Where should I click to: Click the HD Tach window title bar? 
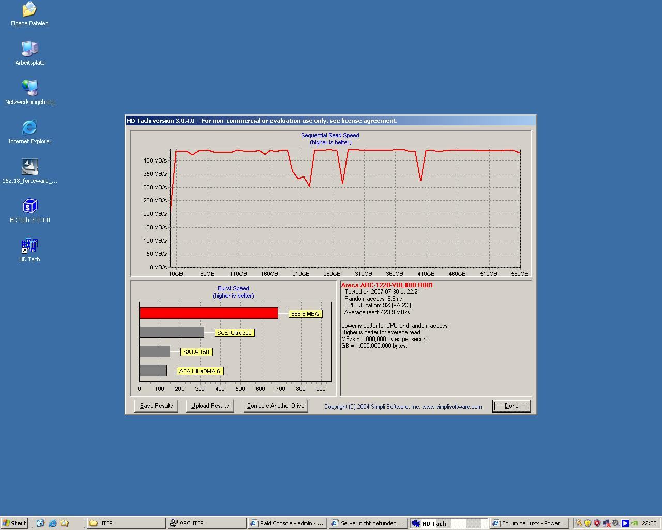[x=331, y=121]
